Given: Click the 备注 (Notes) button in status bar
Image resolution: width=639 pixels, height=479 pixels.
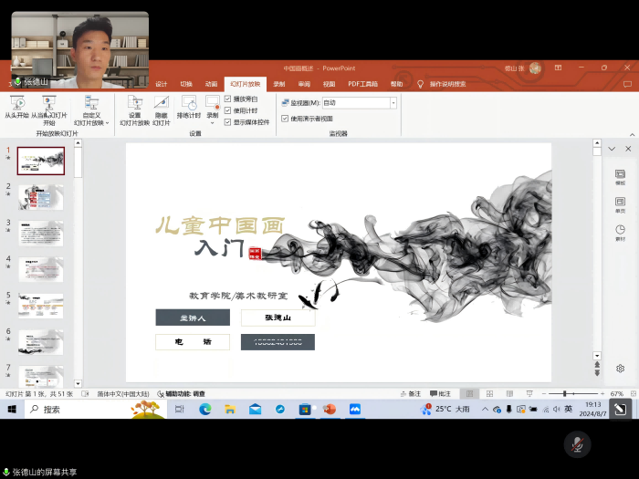Looking at the screenshot, I should click(x=411, y=393).
